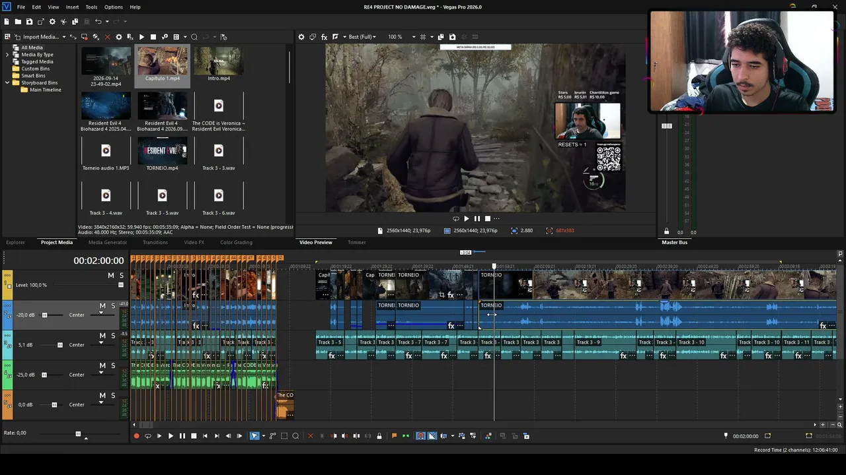Click the Loop Playback button under the preview

[x=455, y=219]
